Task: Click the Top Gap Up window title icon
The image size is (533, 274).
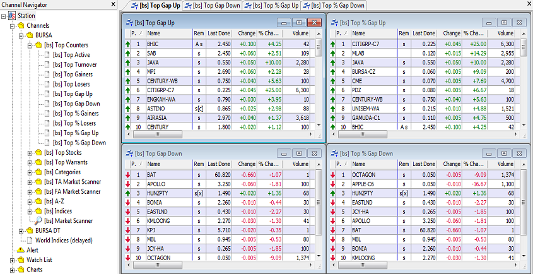Action: tap(130, 23)
